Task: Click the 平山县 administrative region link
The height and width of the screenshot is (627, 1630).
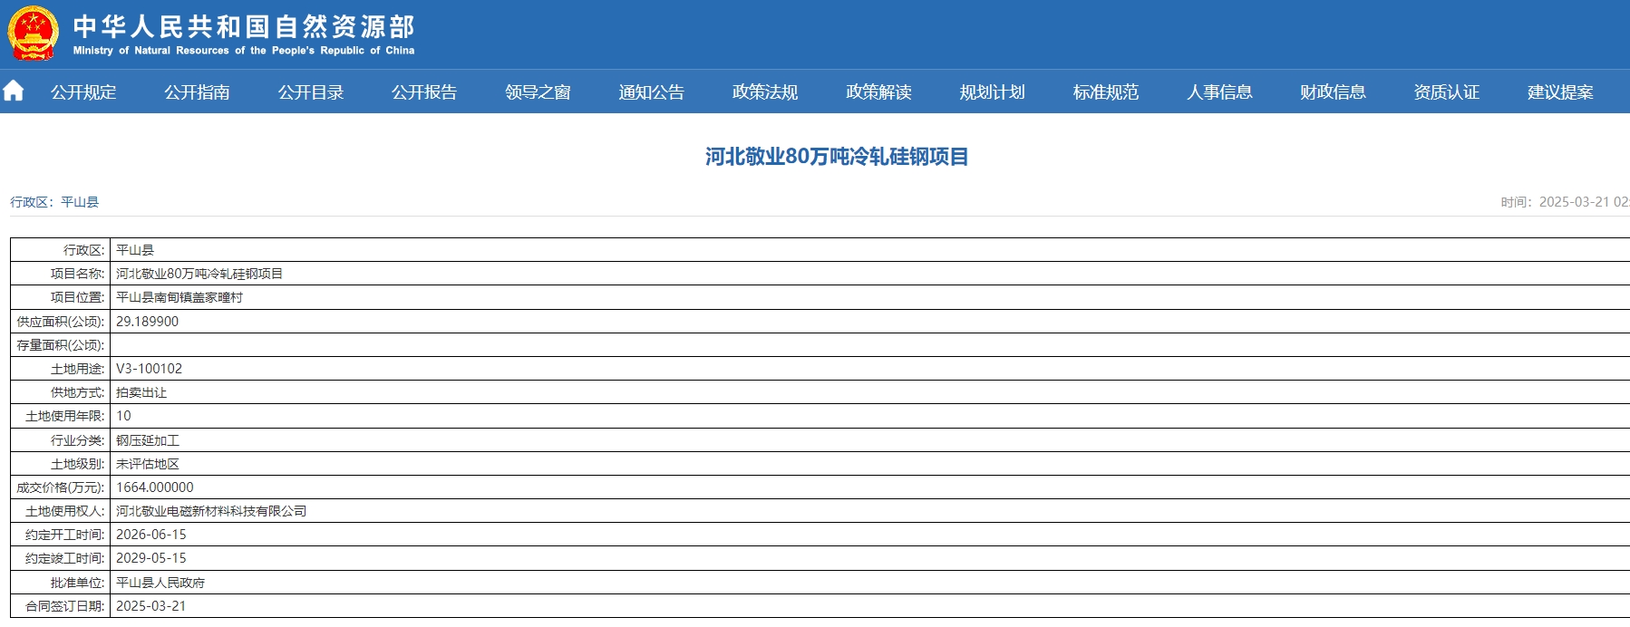Action: click(x=80, y=202)
